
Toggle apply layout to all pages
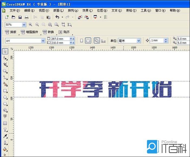[97, 41]
